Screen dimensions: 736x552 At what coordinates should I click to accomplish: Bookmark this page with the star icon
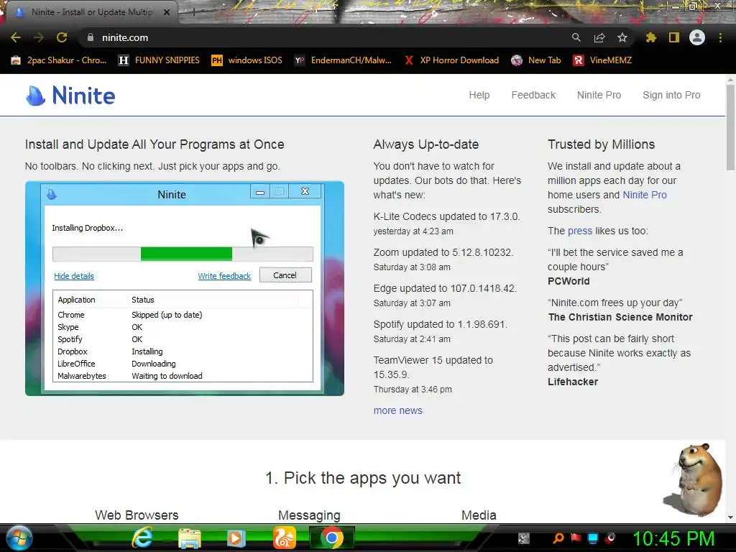[x=622, y=37]
